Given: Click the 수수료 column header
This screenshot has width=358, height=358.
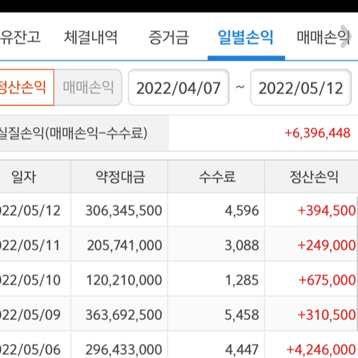Looking at the screenshot, I should point(217,177).
